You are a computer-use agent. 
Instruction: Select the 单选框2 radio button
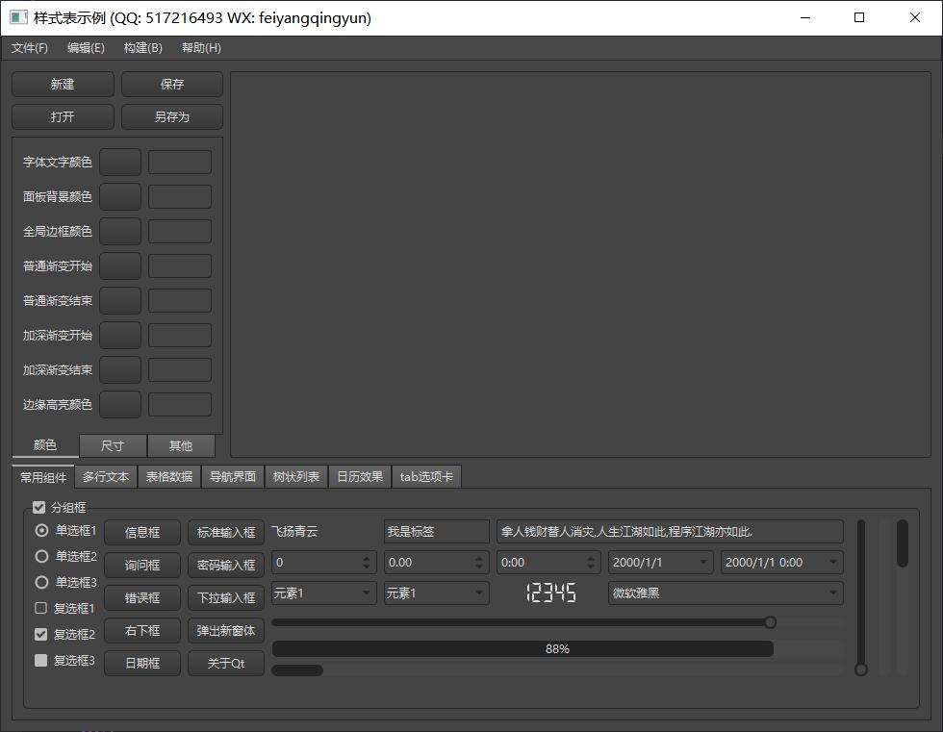point(41,556)
